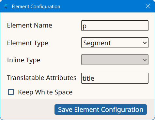Image resolution: width=155 pixels, height=120 pixels.
Task: Click the Element Name label
Action: coord(29,25)
